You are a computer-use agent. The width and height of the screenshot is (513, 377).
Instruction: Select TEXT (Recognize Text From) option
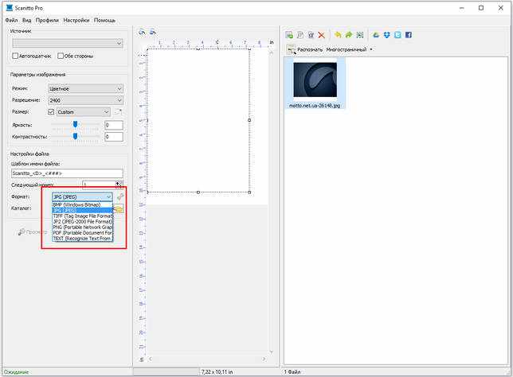(x=83, y=239)
